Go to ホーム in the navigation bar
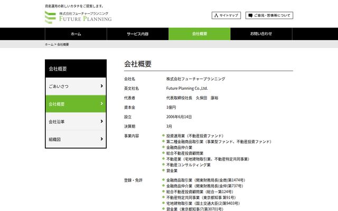The height and width of the screenshot is (211, 338). 76,34
